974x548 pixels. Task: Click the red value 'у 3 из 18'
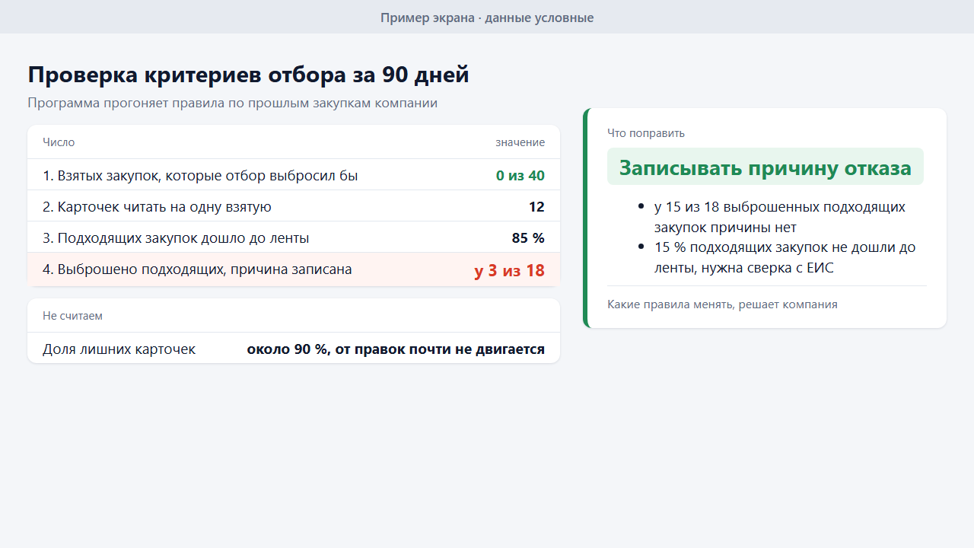(509, 270)
